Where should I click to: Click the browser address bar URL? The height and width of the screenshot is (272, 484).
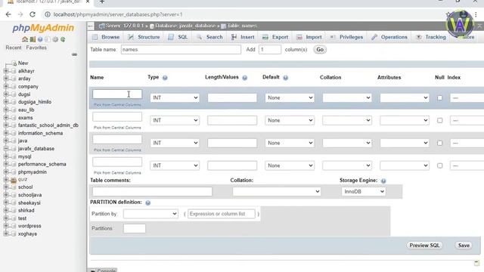click(x=118, y=14)
